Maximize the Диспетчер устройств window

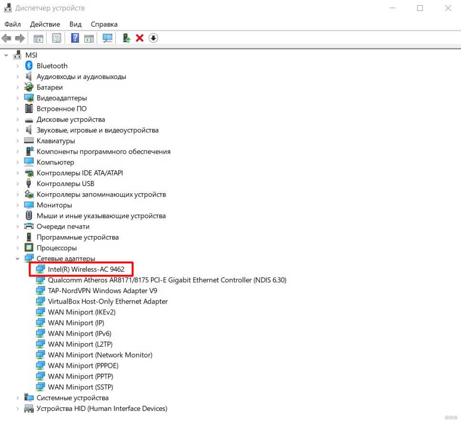click(420, 8)
